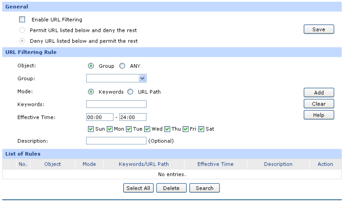Open Help for URL filtering

319,115
